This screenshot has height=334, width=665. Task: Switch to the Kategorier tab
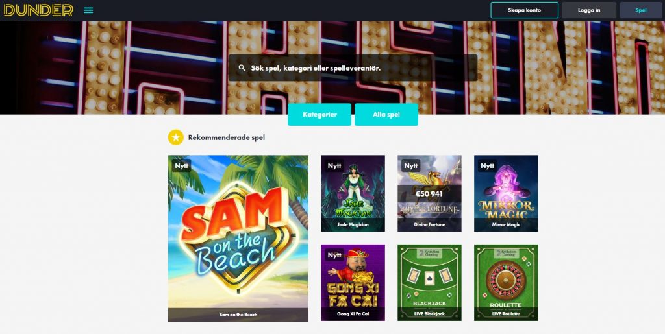pos(320,114)
